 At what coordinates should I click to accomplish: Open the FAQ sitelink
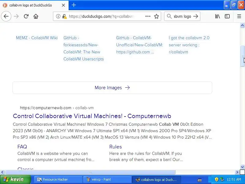(22, 147)
